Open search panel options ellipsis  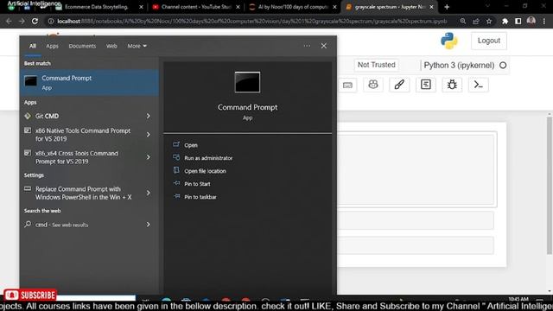[307, 46]
